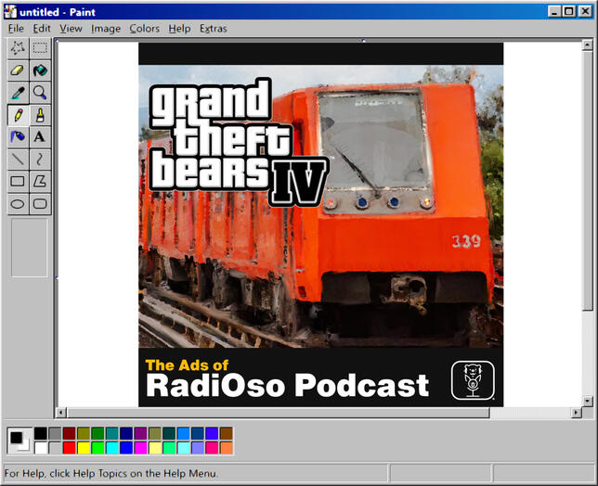Pick the Pick Color eyedropper tool
Screen dimensions: 598x486
click(x=18, y=93)
